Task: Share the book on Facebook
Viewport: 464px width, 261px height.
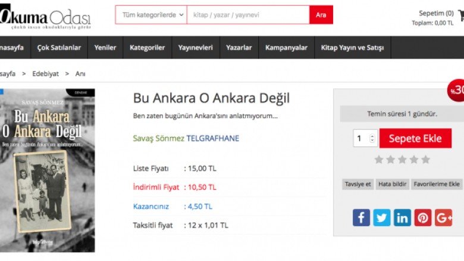Action: 361,218
